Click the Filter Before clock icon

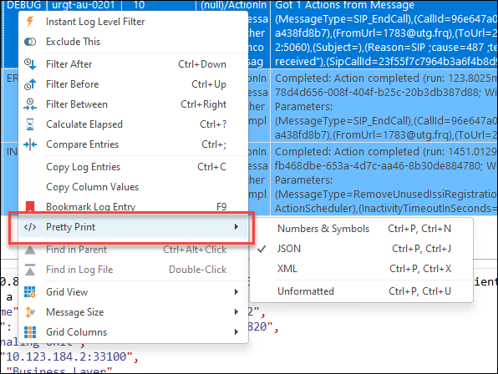(x=30, y=84)
